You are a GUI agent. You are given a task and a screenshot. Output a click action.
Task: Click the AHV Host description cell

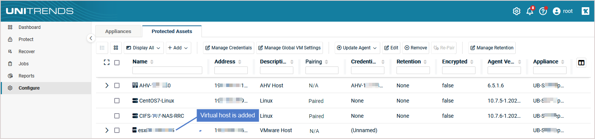[271, 85]
